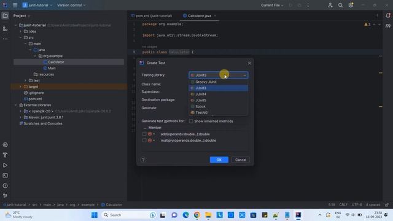The height and width of the screenshot is (221, 393).
Task: Collapse the External Libraries node
Action: (15, 105)
